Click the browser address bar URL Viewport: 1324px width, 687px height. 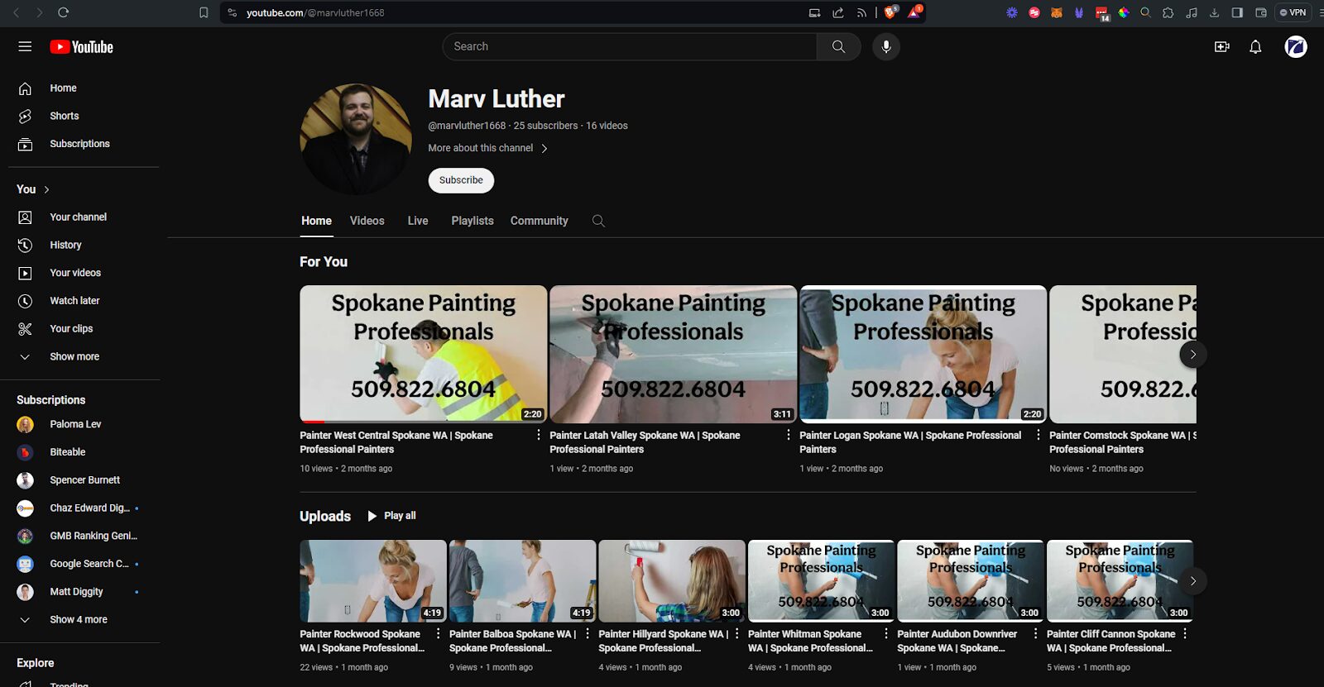click(x=315, y=12)
